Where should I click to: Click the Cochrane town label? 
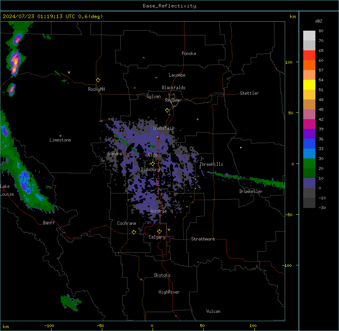(127, 223)
